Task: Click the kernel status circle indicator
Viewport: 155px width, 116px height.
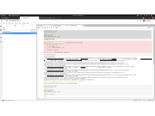Action: pos(153,28)
